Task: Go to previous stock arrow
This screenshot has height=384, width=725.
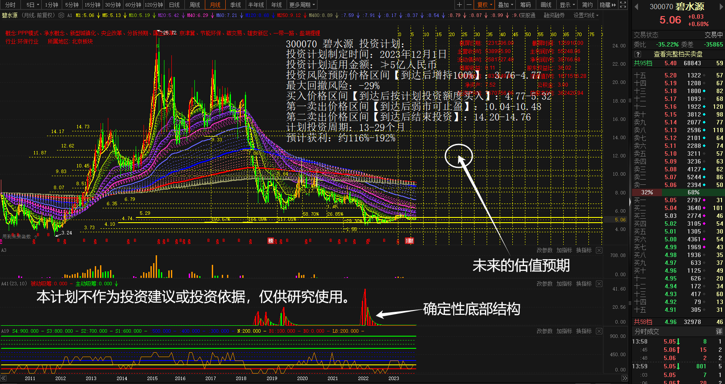Action: pyautogui.click(x=636, y=7)
